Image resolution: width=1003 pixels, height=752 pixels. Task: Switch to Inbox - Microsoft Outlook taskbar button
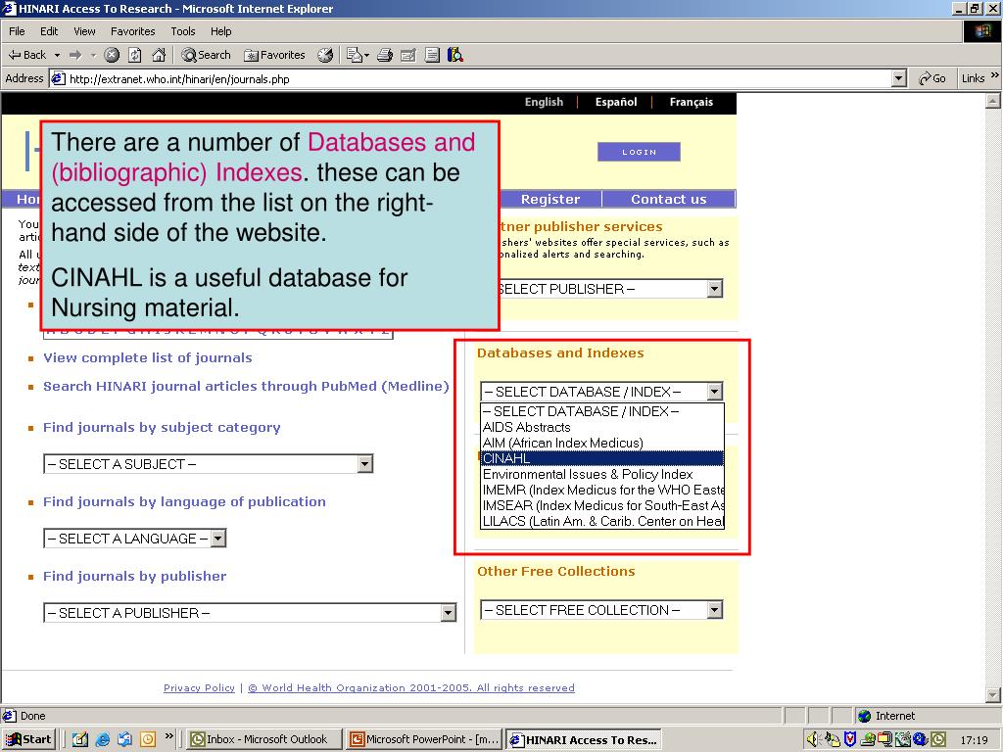point(264,739)
